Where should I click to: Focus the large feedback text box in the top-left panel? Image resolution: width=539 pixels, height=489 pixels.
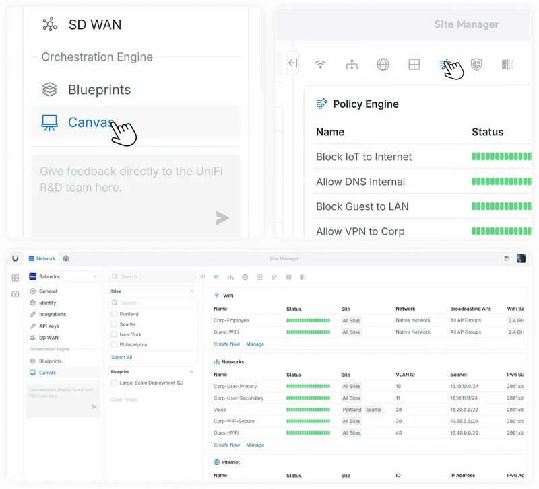[x=136, y=196]
